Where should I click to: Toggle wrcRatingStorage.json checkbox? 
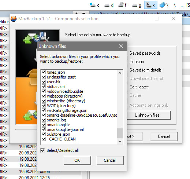(44, 110)
